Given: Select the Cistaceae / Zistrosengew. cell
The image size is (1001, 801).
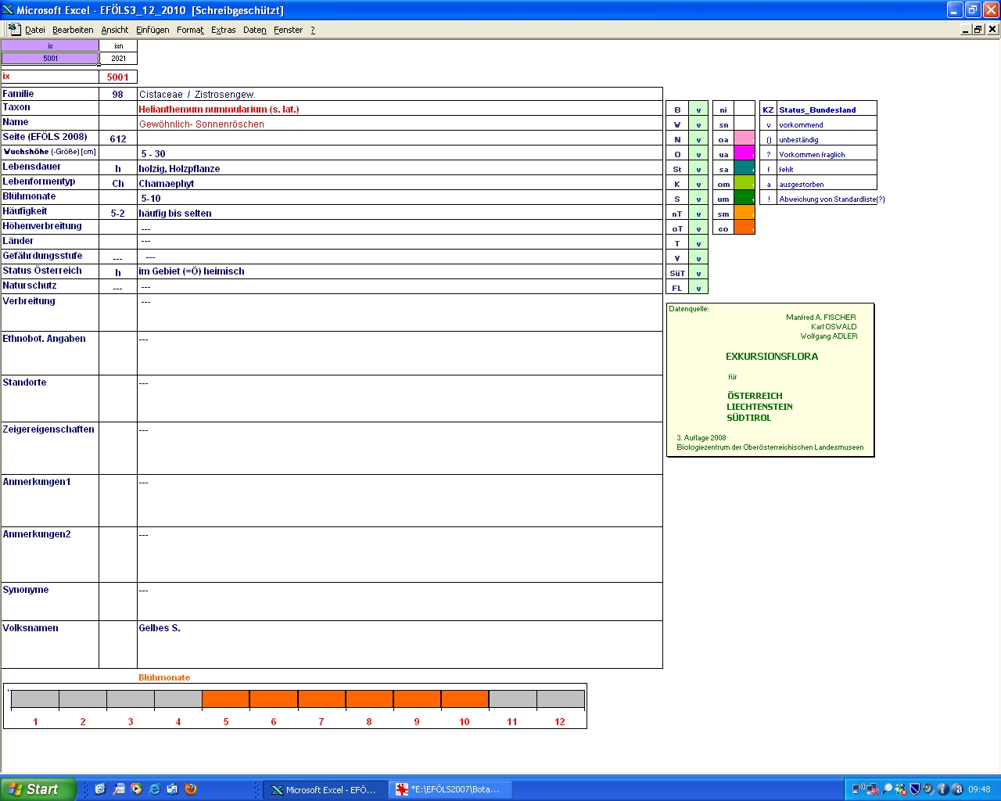Looking at the screenshot, I should coord(400,94).
